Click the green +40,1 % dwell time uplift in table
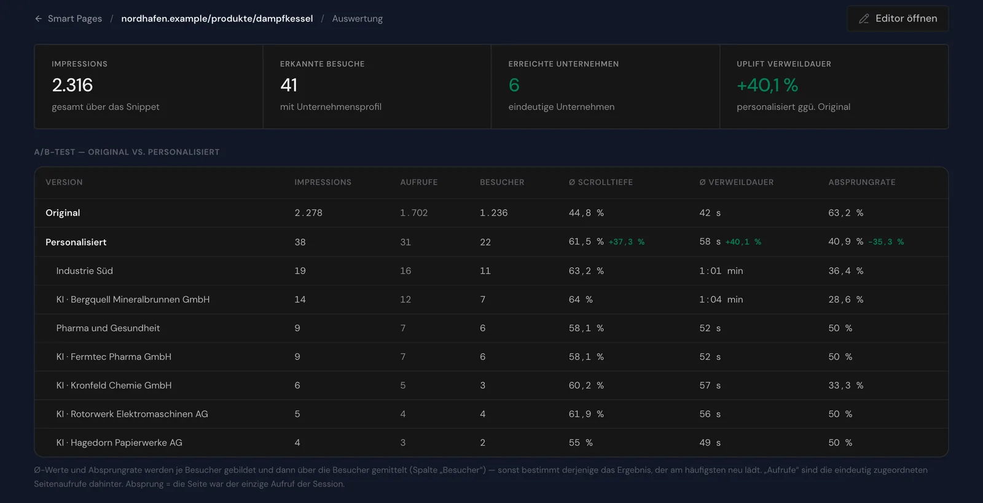This screenshot has width=983, height=503. coord(743,242)
